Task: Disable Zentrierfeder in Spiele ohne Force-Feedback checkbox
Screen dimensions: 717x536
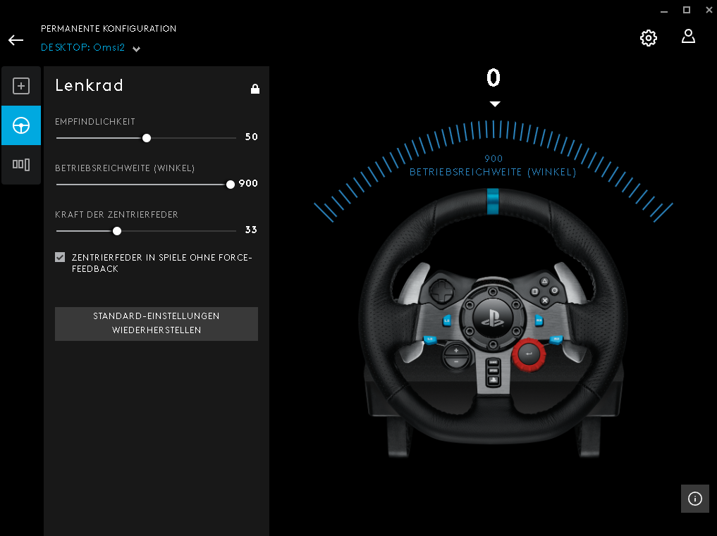Action: click(x=60, y=258)
